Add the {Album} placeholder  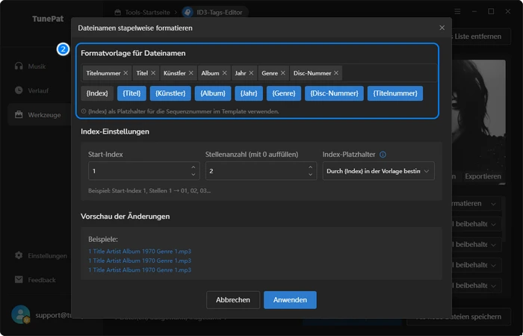[213, 93]
